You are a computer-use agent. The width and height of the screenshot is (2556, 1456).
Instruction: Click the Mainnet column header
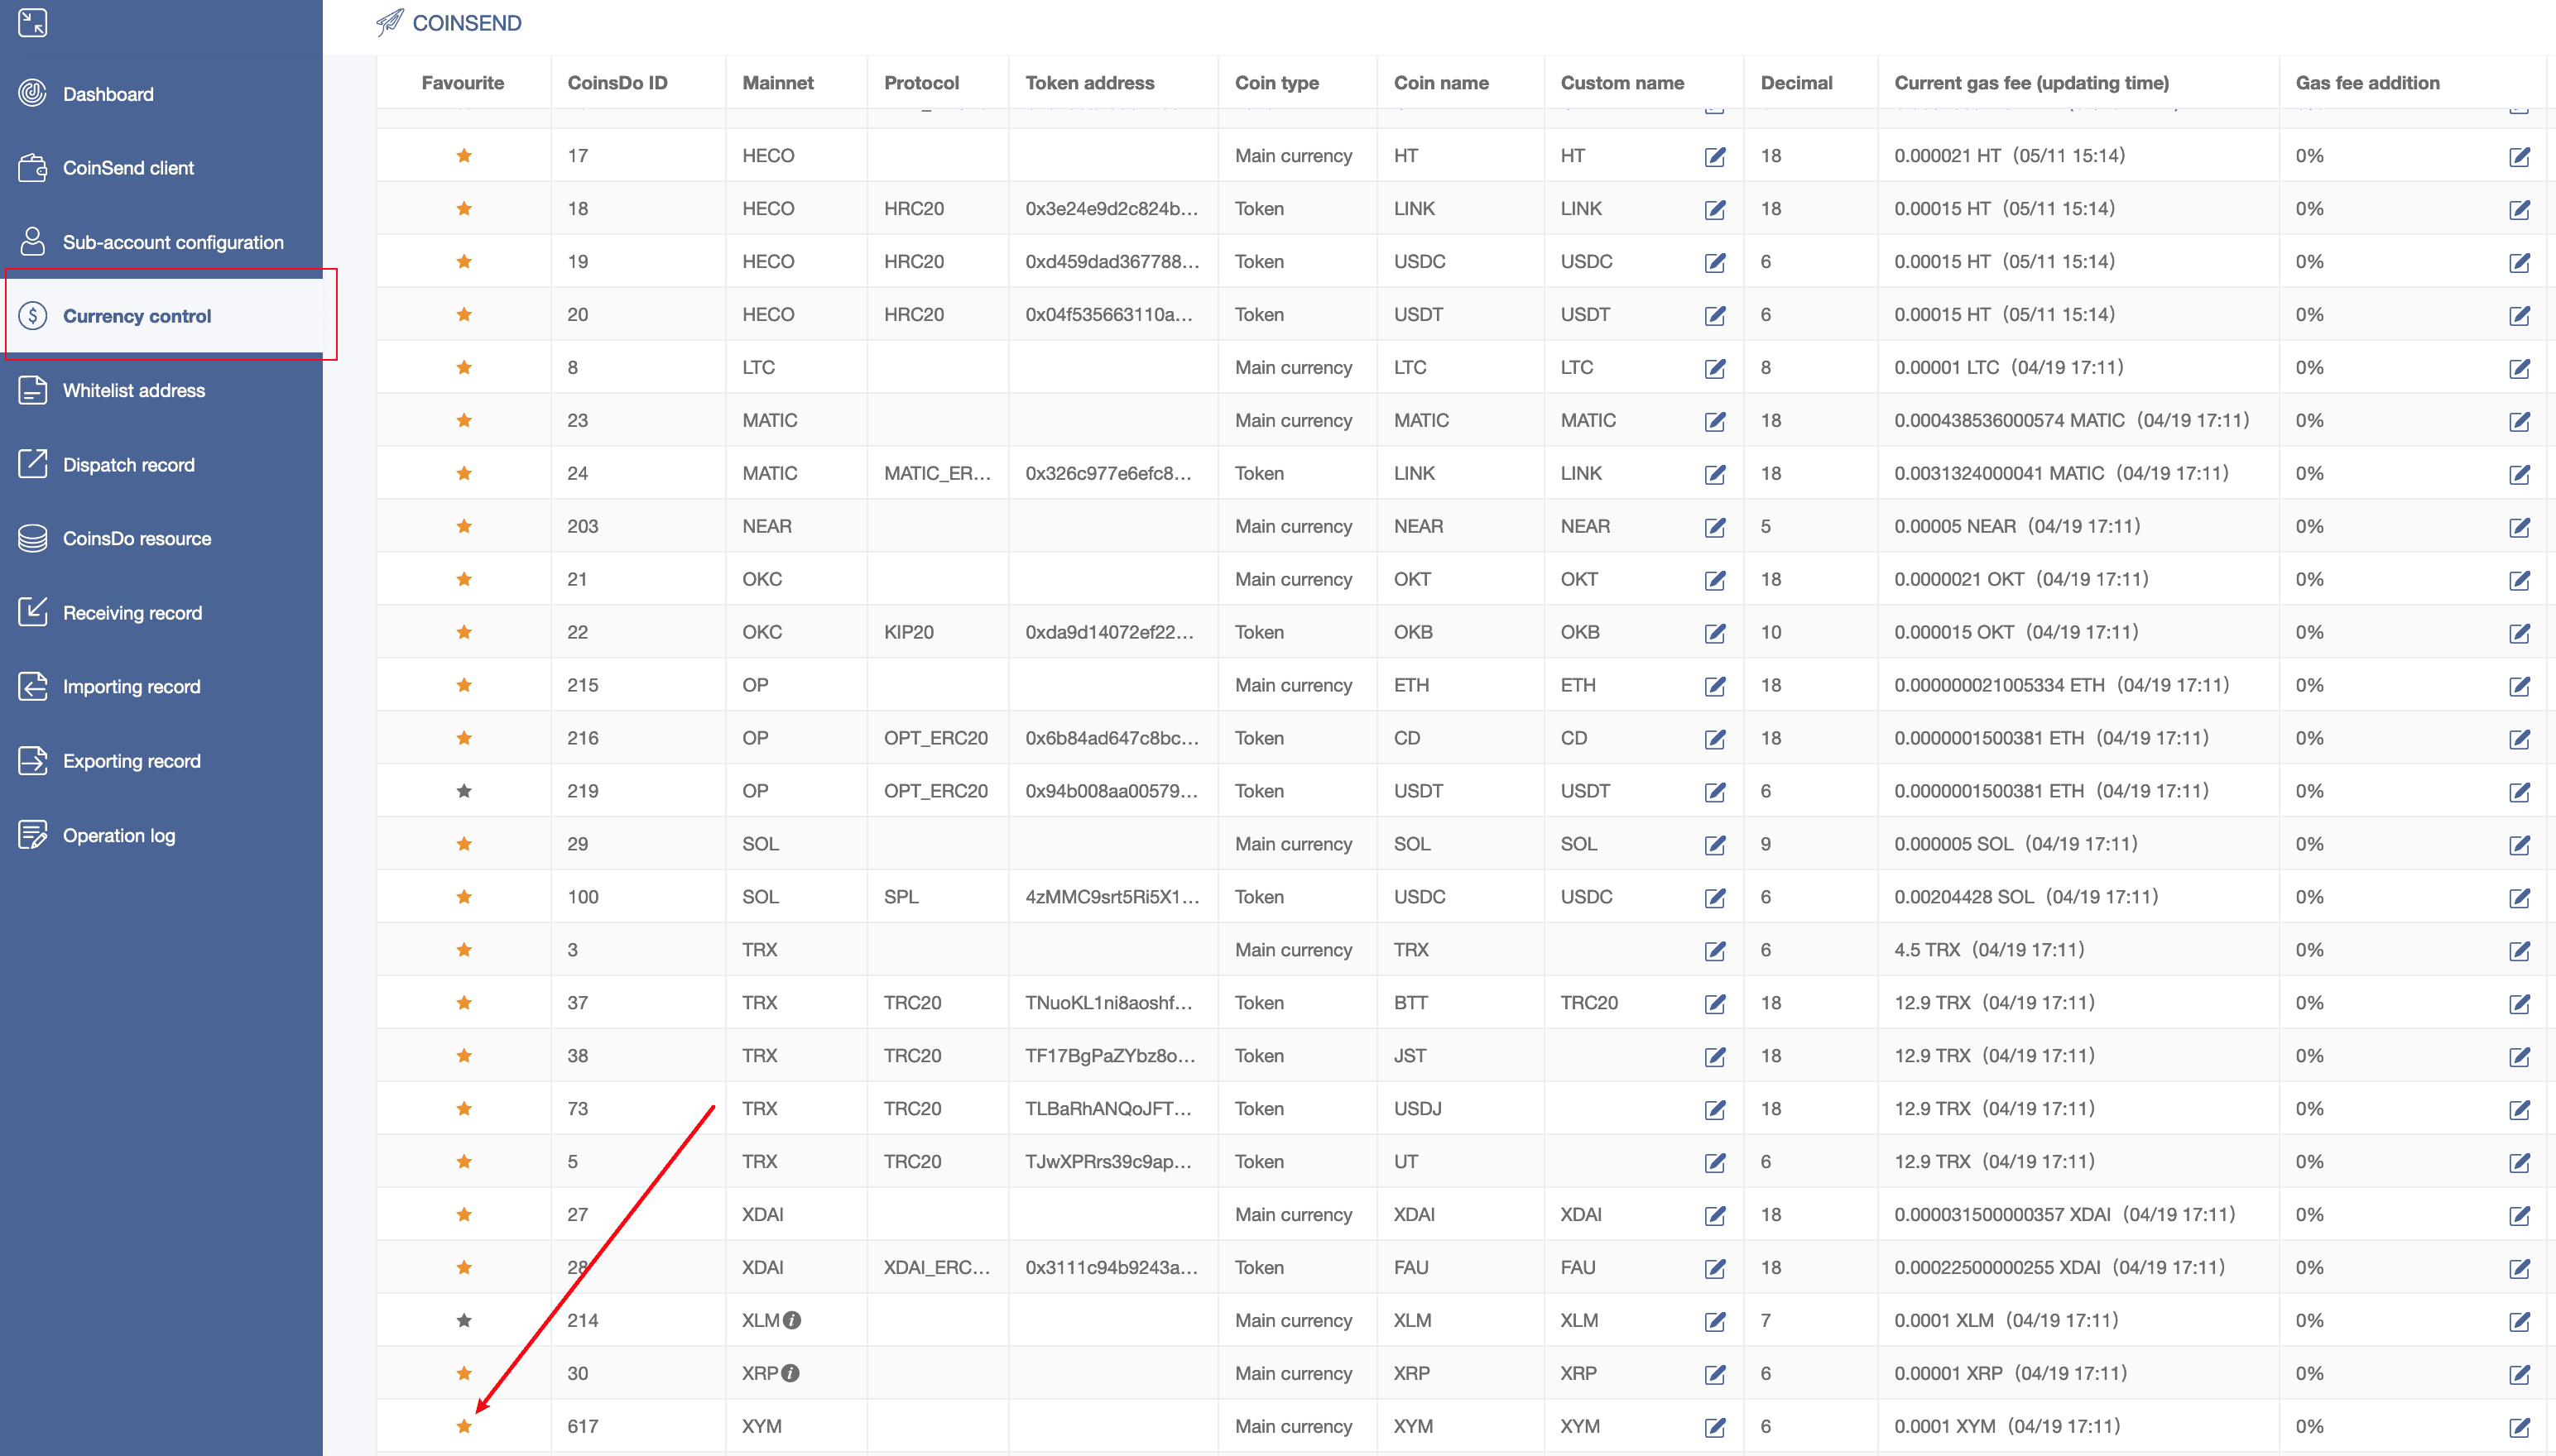pyautogui.click(x=777, y=83)
